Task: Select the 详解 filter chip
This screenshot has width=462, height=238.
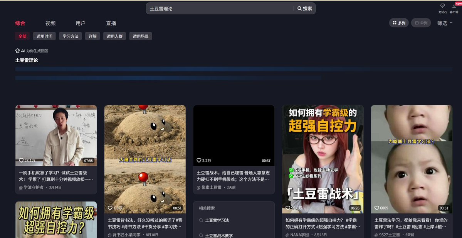Action: click(x=92, y=36)
